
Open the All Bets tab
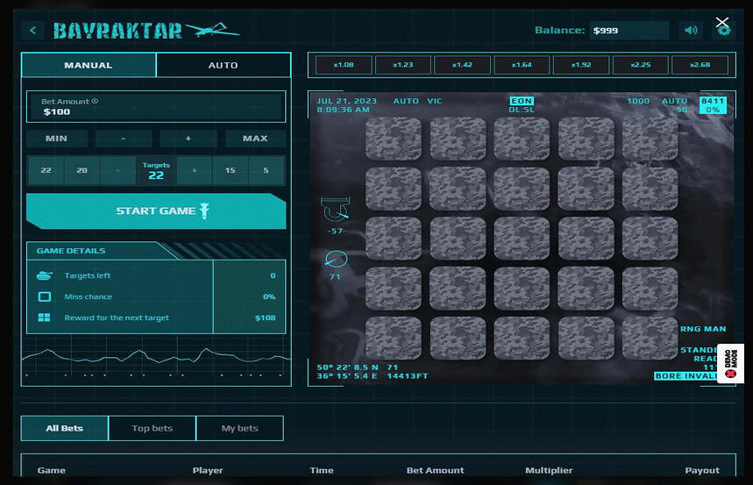coord(65,428)
